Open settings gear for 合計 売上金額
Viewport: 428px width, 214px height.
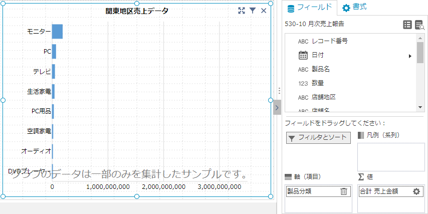coord(416,191)
